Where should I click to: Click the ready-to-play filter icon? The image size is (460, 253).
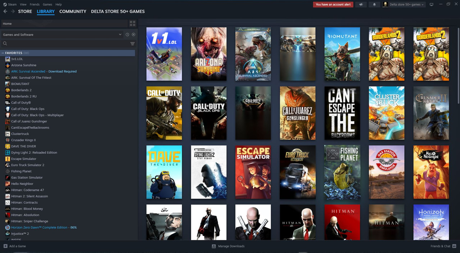133,35
